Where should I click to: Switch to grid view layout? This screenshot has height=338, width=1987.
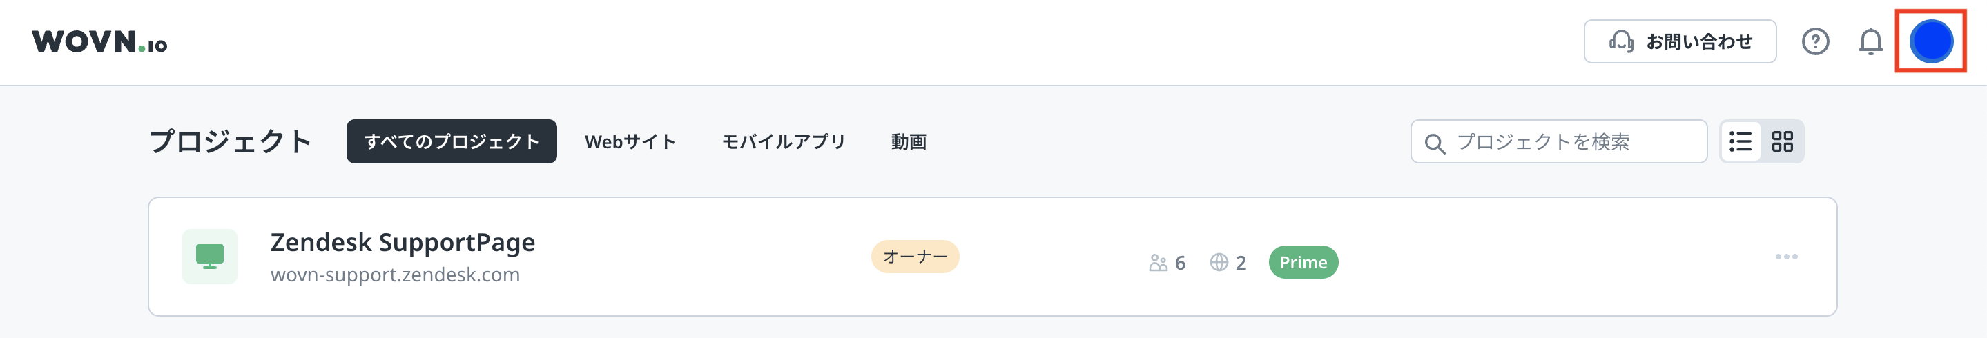click(x=1782, y=141)
